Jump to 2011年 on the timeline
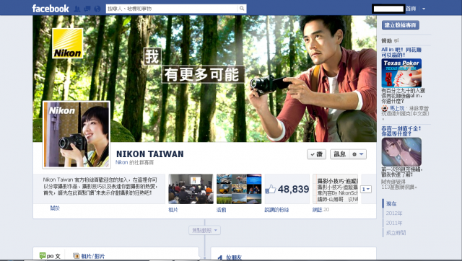This screenshot has width=462, height=261. 394,223
